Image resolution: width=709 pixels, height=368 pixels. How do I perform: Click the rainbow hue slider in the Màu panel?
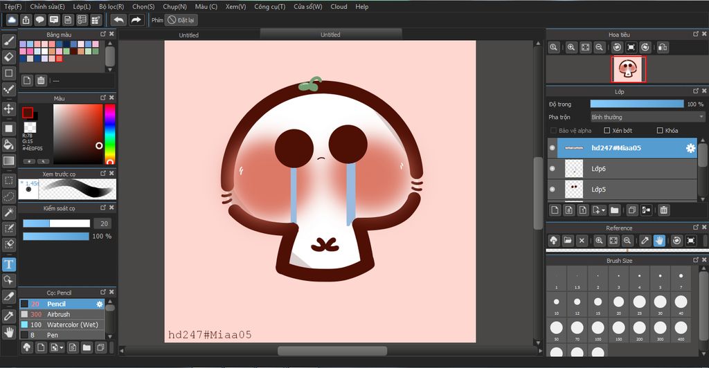click(110, 134)
